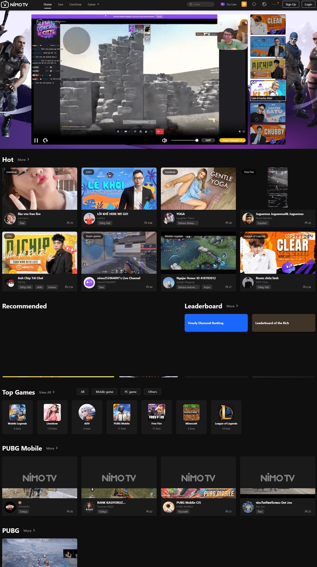Open the League of Legends game icon

(226, 413)
